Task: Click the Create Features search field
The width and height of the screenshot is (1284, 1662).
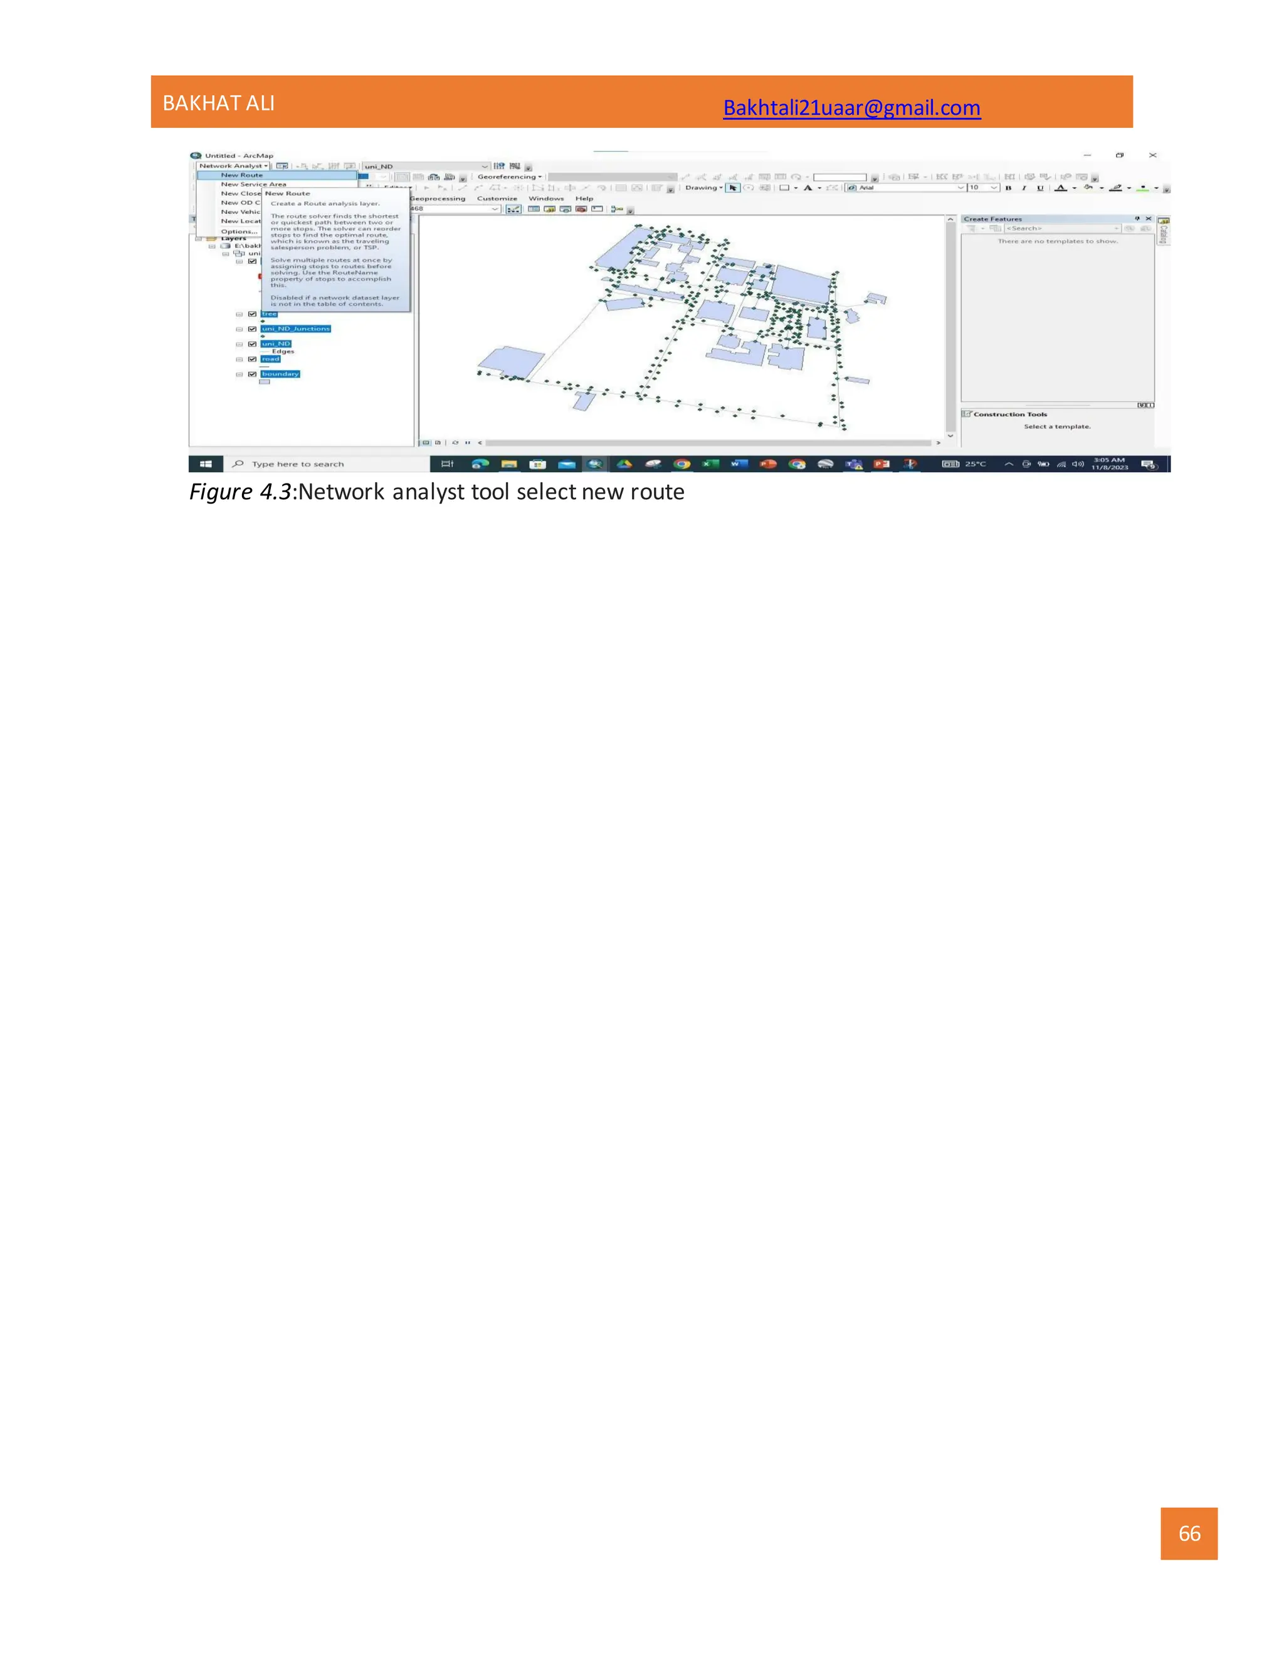Action: coord(1063,229)
